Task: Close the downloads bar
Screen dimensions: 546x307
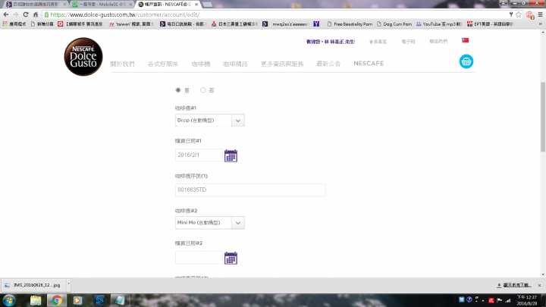Action: click(x=539, y=285)
